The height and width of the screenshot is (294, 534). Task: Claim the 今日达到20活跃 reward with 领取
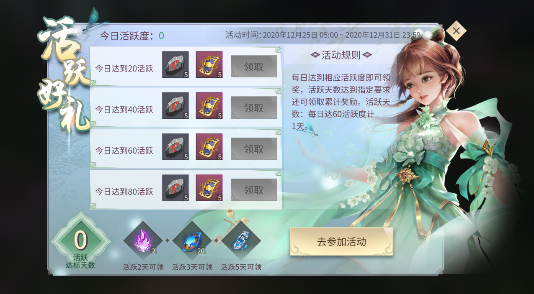coord(254,66)
